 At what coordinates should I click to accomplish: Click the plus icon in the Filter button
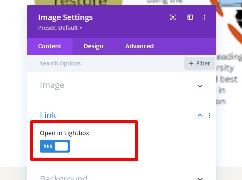[191, 63]
